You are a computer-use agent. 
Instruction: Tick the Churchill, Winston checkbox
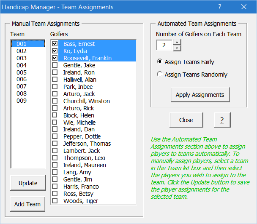55,101
